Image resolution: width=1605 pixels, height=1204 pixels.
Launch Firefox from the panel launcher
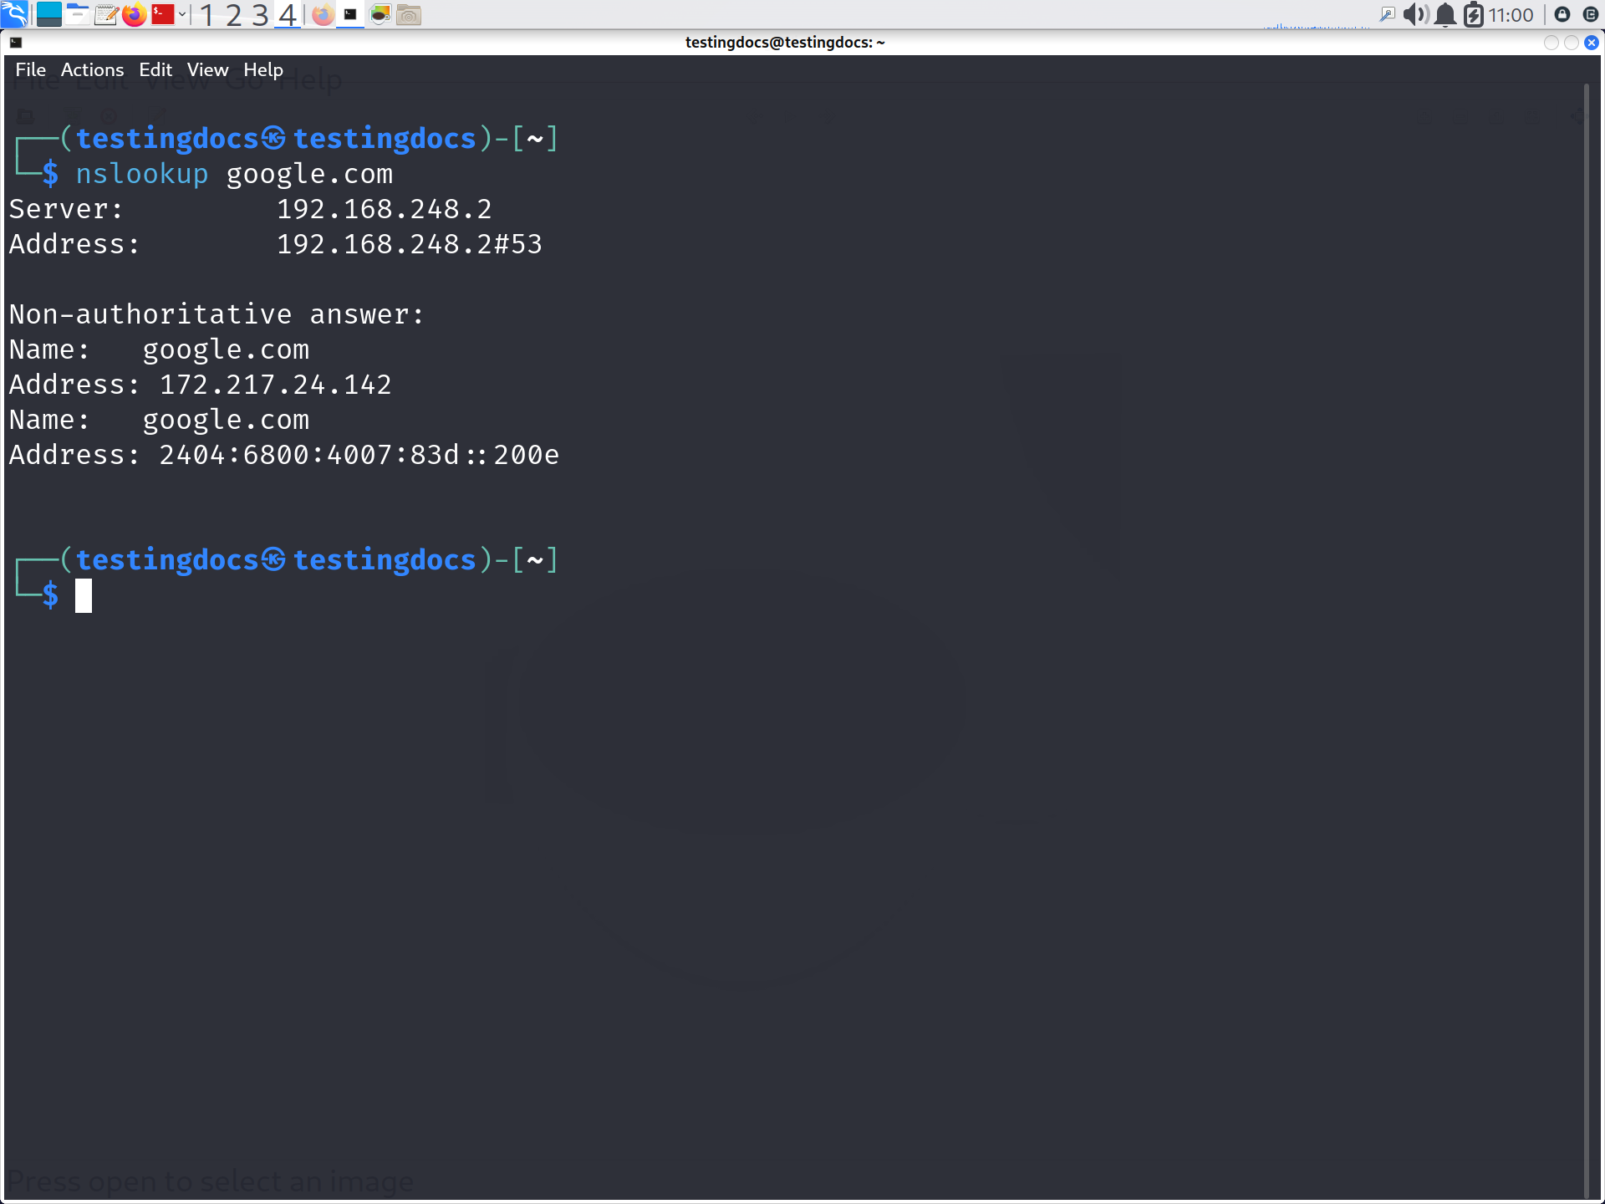tap(134, 14)
